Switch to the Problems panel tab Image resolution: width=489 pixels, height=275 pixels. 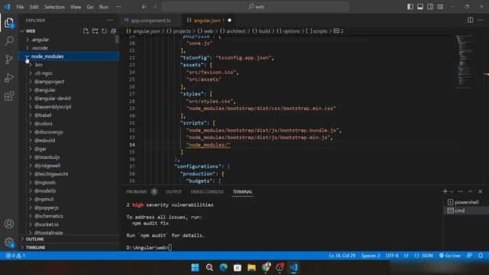click(141, 192)
